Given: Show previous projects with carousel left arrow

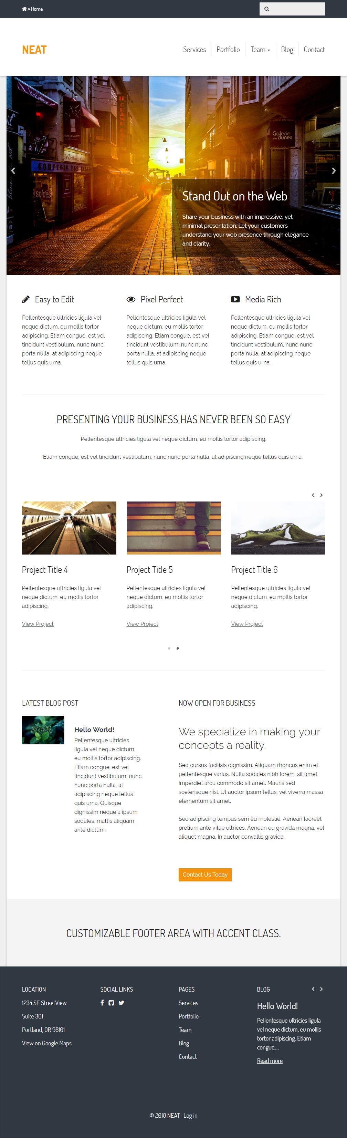Looking at the screenshot, I should click(x=313, y=495).
